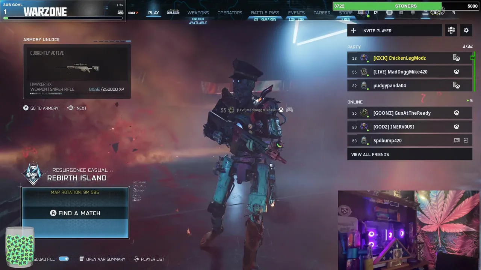Click the Rebirth Island map title
This screenshot has width=481, height=270.
[77, 178]
